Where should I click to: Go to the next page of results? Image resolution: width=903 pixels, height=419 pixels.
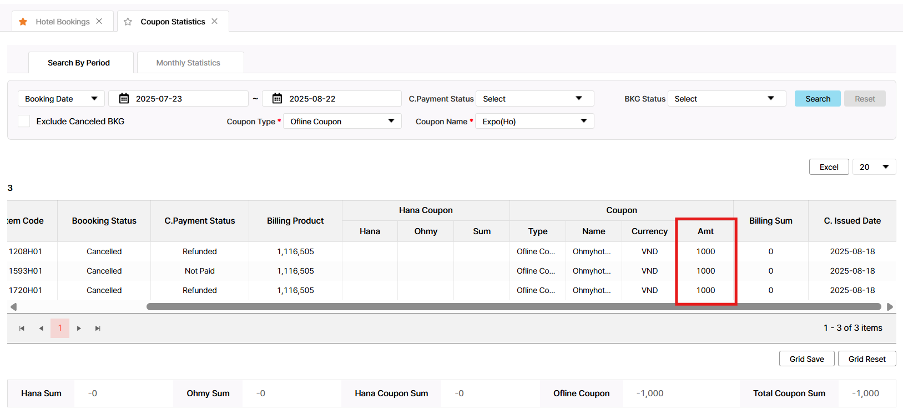click(79, 329)
